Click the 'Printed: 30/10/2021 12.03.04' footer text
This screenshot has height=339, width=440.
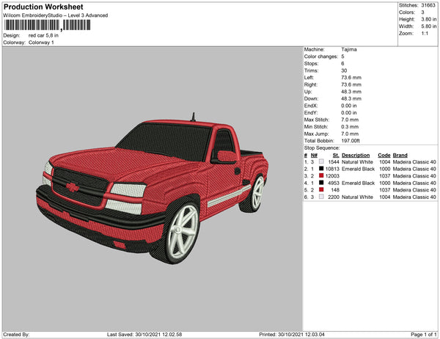(292, 335)
